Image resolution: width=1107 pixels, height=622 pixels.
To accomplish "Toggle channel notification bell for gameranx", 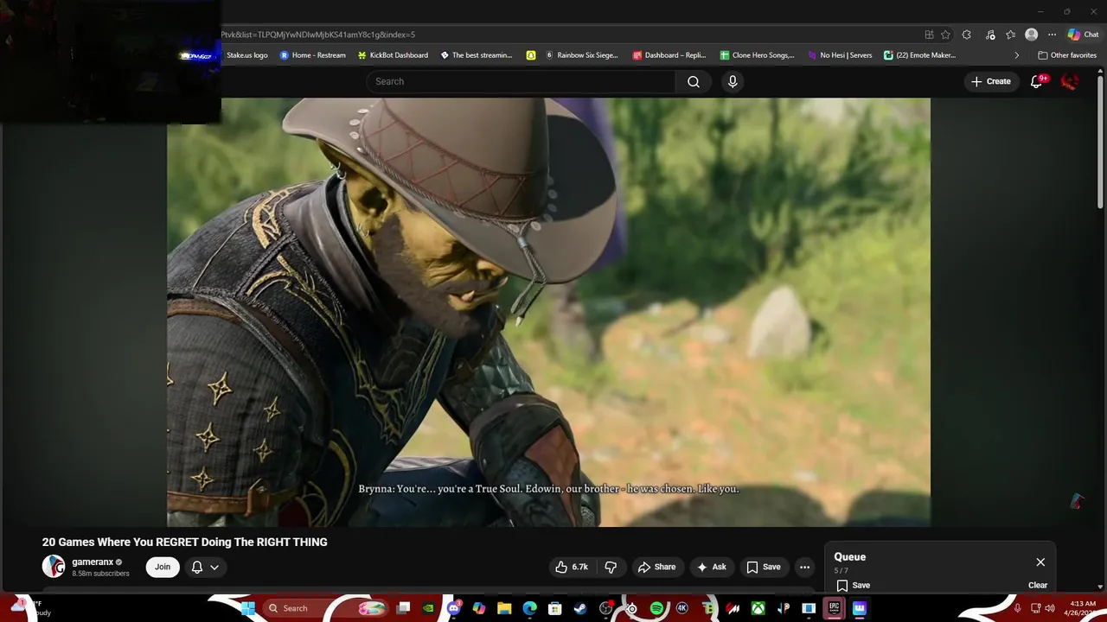I will 197,567.
